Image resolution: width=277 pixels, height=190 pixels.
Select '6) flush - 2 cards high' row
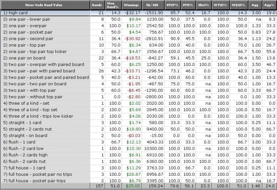pyautogui.click(x=138, y=155)
